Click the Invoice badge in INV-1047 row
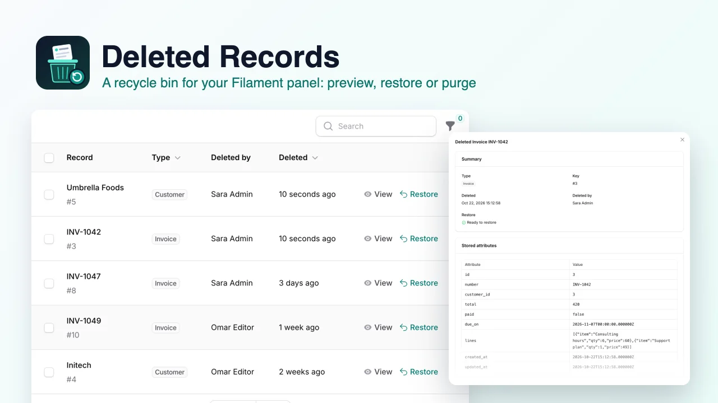The height and width of the screenshot is (403, 718). point(165,284)
